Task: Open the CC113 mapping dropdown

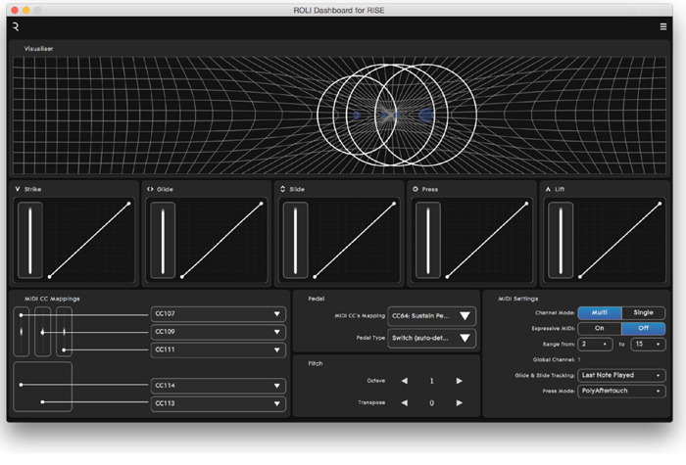Action: point(219,403)
